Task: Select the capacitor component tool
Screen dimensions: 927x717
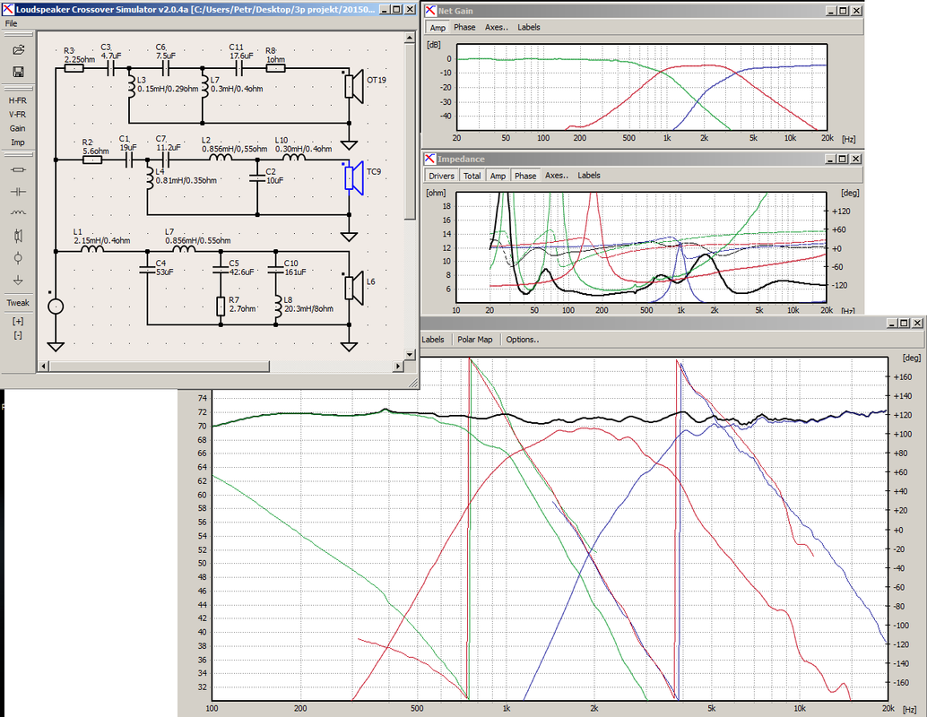Action: click(x=18, y=192)
